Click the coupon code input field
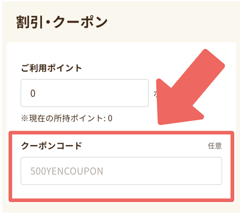This screenshot has height=215, width=242. tap(121, 171)
